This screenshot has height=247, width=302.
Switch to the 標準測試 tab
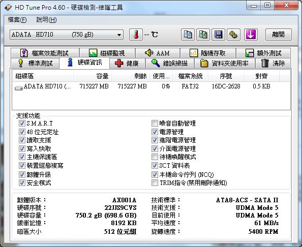coord(35,63)
